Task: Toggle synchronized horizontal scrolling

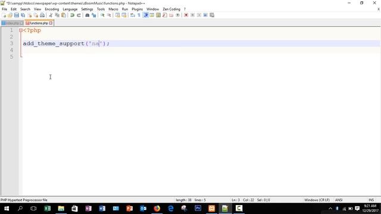Action: pyautogui.click(x=124, y=15)
